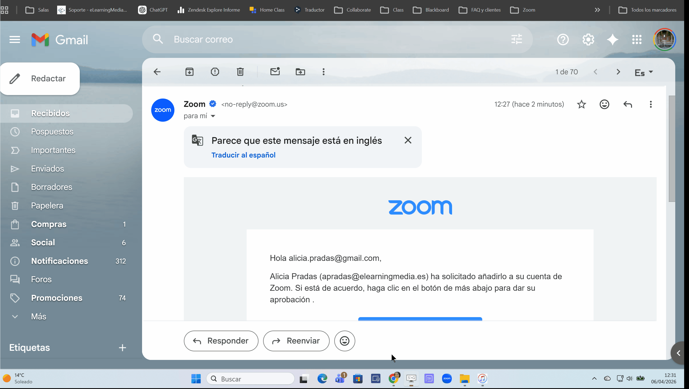689x389 pixels.
Task: Open Gmail settings gear
Action: (588, 40)
